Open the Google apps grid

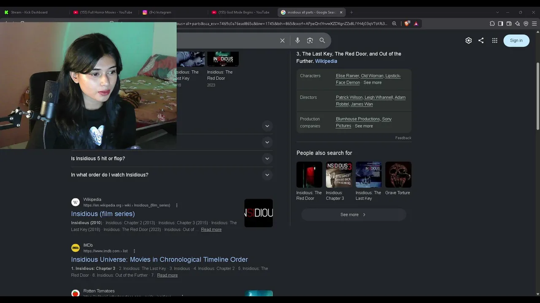click(494, 40)
